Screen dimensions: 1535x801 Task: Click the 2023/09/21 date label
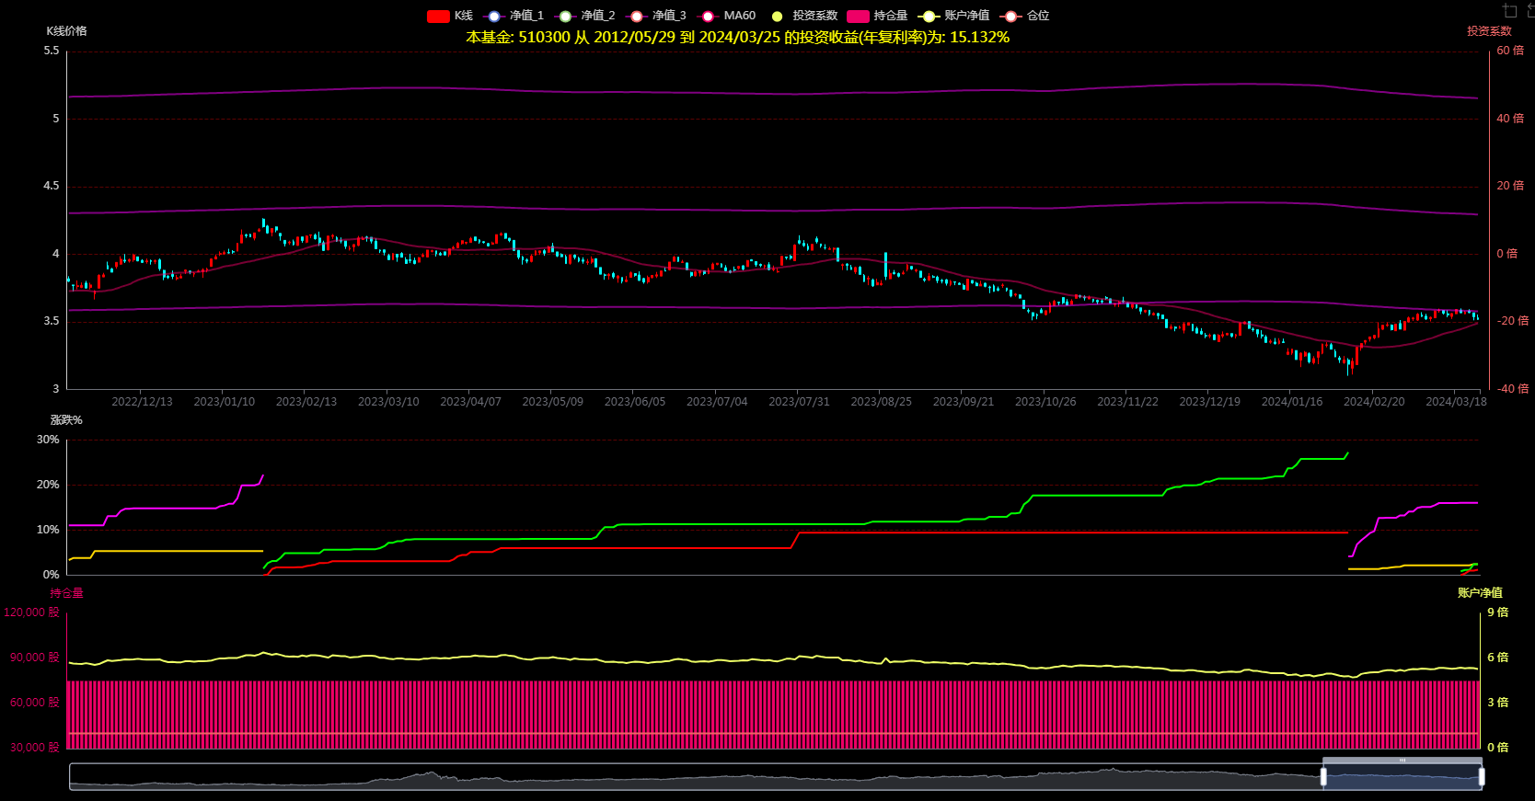pos(964,402)
